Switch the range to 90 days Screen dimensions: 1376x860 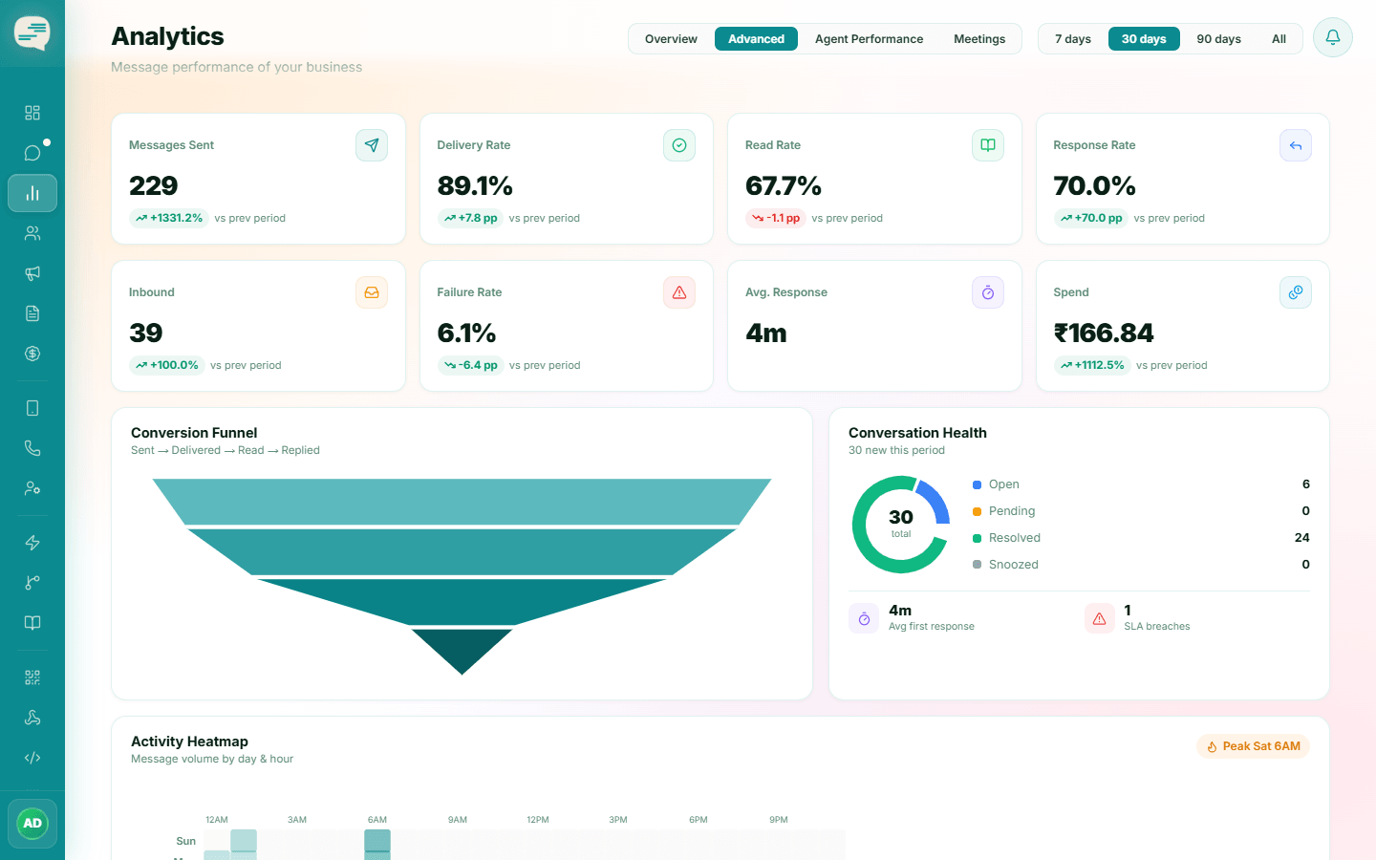[1218, 39]
